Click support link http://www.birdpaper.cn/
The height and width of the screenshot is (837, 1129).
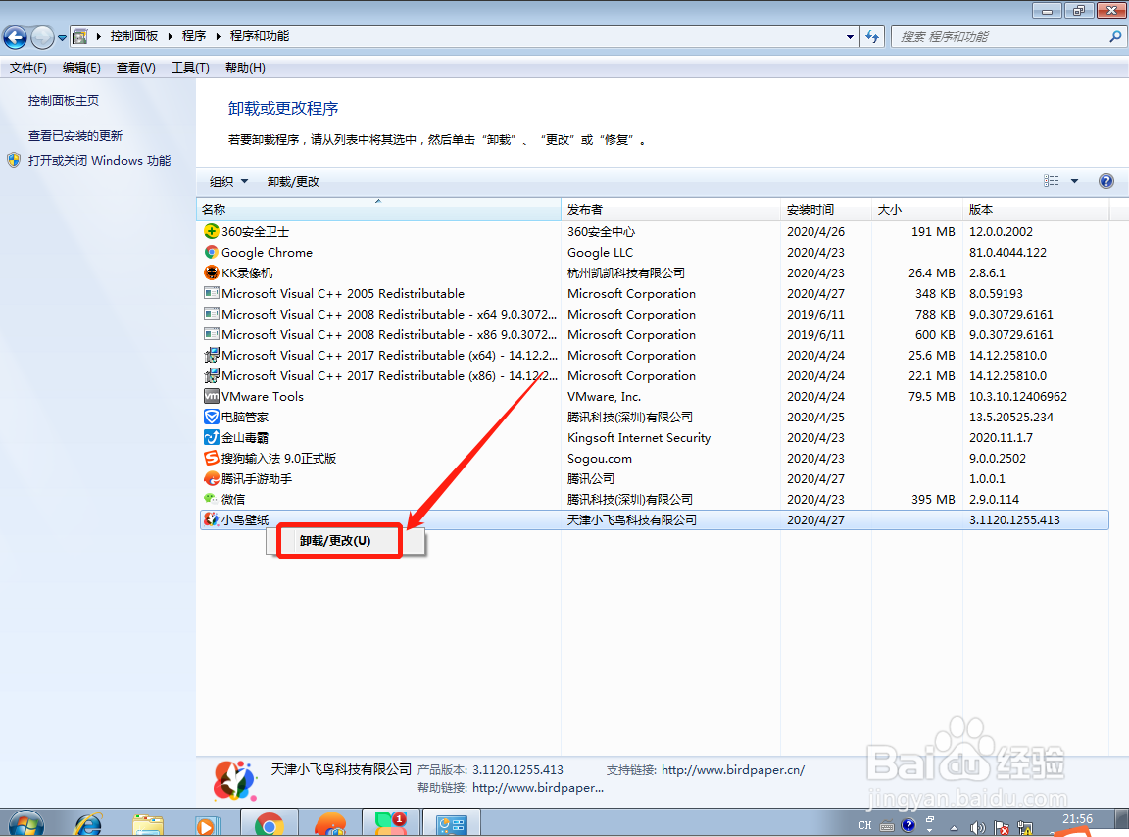click(733, 770)
